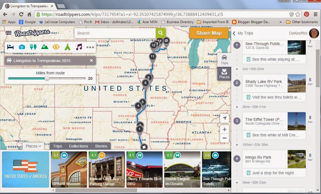This screenshot has height=194, width=321.
Task: Click Chrome's home button
Action: pos(29,14)
